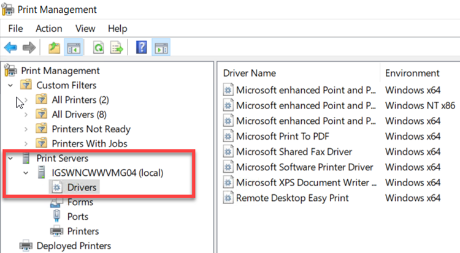Open the Action menu
This screenshot has height=253, width=460.
[48, 28]
